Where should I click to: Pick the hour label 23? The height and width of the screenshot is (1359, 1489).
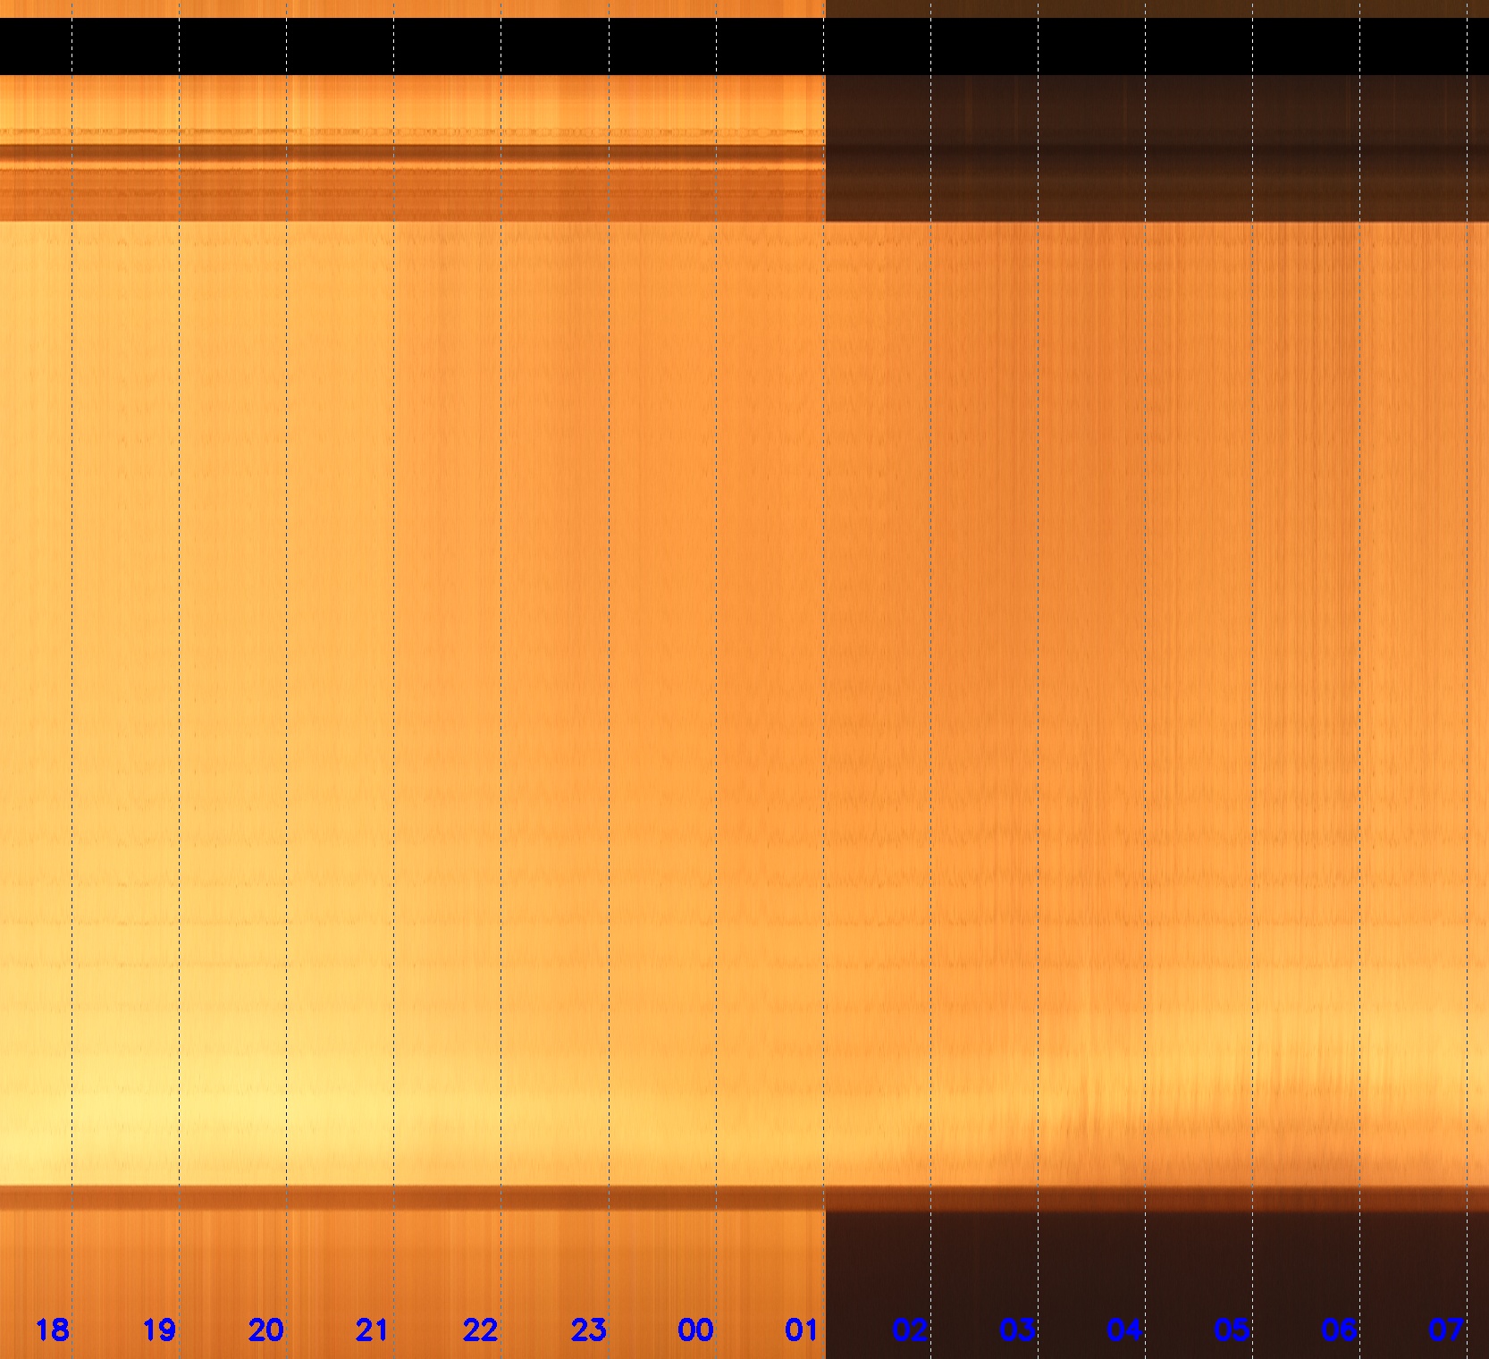click(588, 1329)
